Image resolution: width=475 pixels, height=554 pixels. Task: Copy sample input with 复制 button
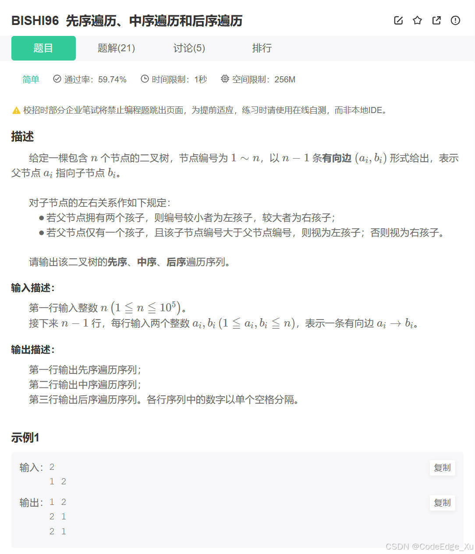click(x=442, y=468)
